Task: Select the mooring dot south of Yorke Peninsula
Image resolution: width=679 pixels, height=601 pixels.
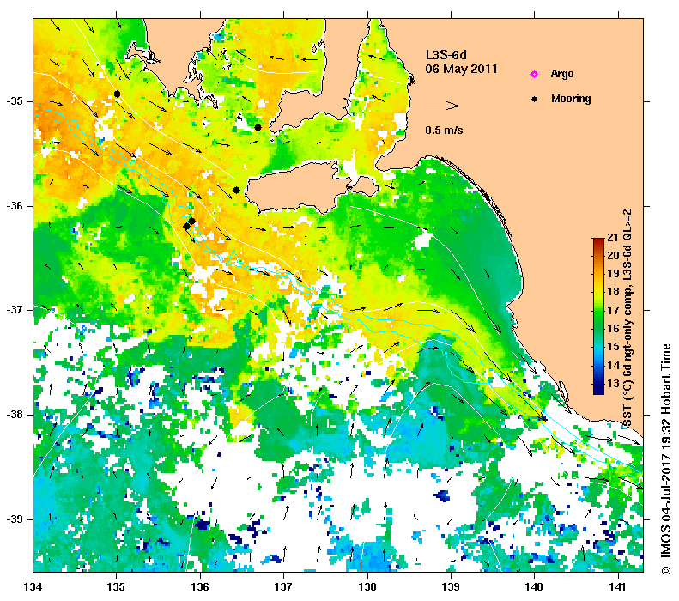Action: [x=258, y=127]
